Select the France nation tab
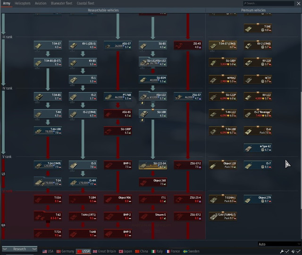 point(173,251)
